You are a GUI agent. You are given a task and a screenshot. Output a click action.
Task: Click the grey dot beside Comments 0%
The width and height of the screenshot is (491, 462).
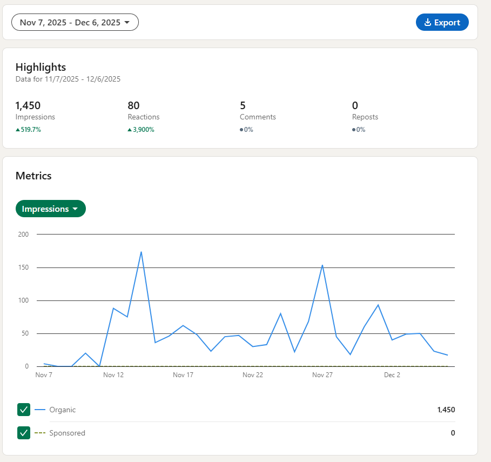pos(241,130)
